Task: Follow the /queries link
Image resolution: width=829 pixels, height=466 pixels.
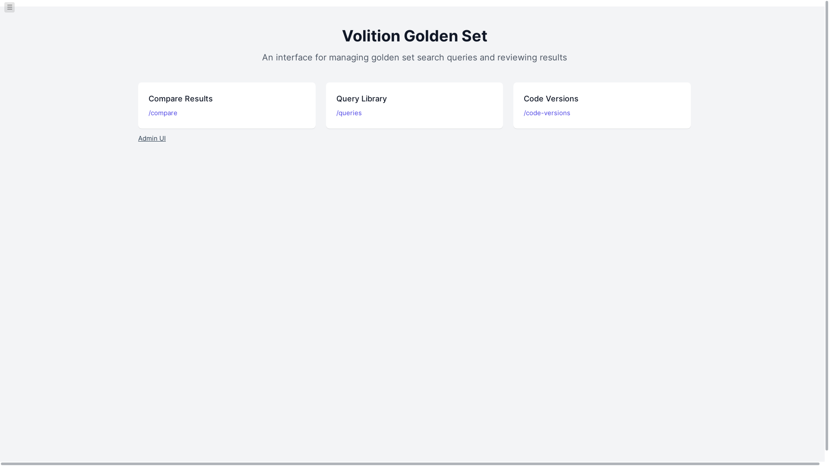Action: [x=349, y=113]
